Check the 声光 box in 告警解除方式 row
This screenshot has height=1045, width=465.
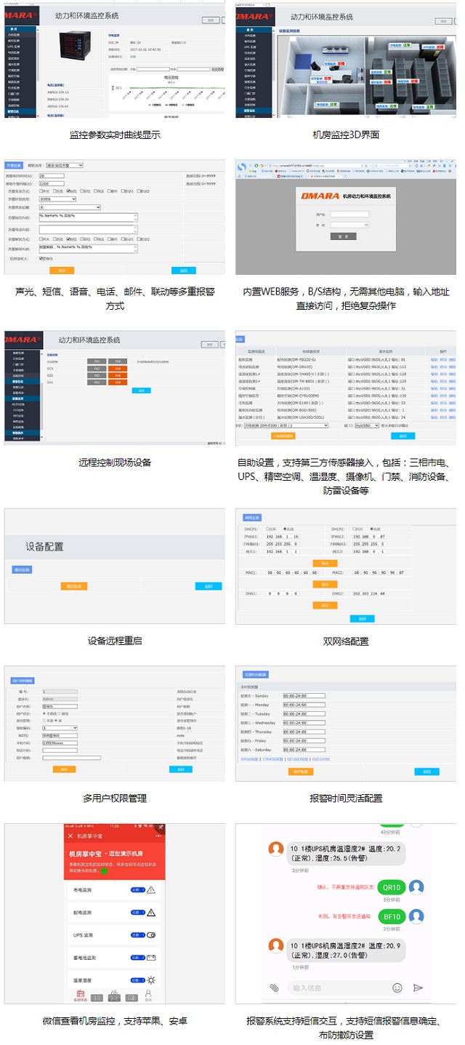[x=41, y=239]
